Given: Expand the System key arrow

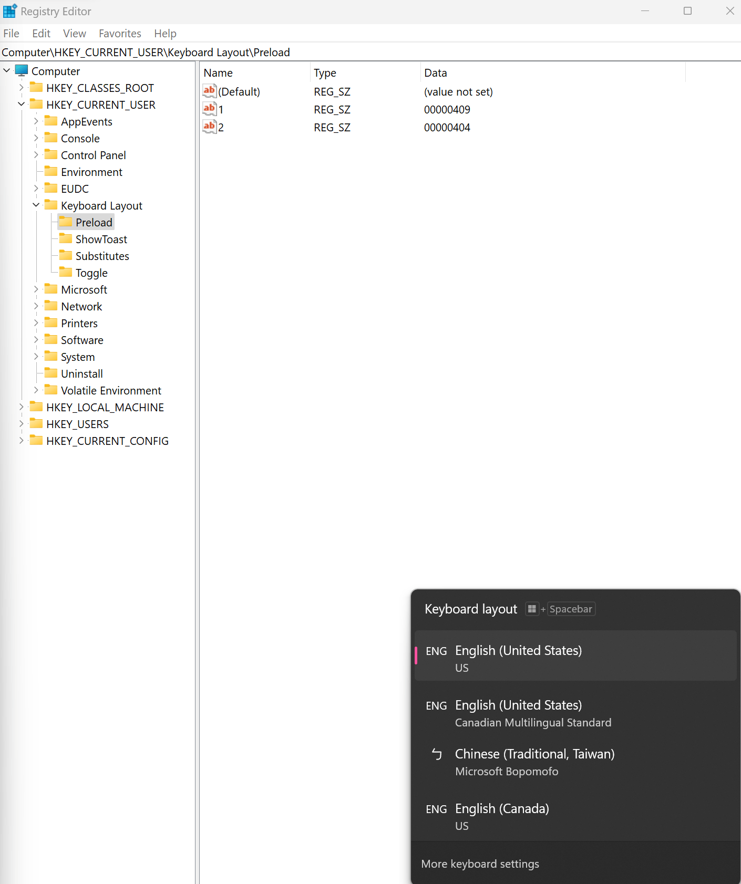Looking at the screenshot, I should click(x=36, y=357).
